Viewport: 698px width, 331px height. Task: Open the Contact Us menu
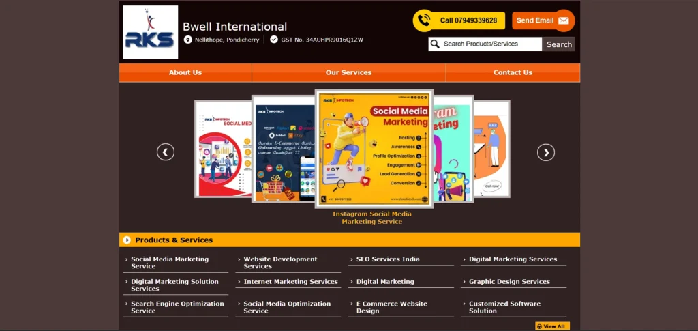513,72
